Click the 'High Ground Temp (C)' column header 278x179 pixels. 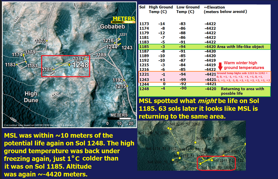(x=161, y=9)
